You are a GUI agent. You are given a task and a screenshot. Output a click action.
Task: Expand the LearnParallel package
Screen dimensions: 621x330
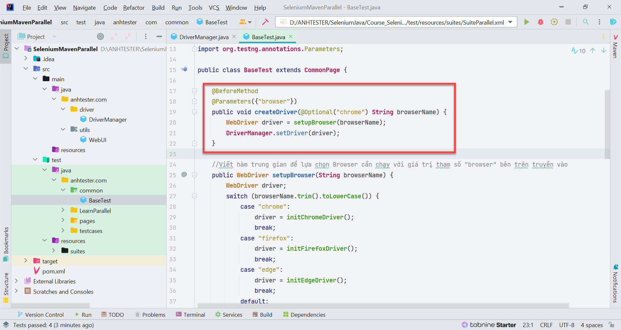pyautogui.click(x=63, y=210)
